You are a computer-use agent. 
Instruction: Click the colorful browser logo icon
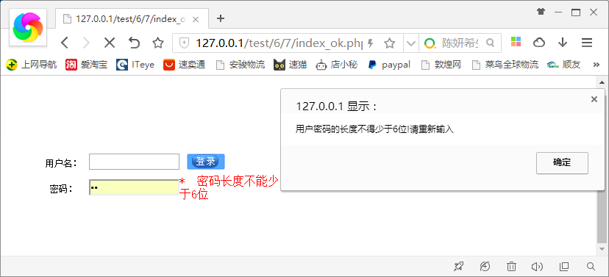(27, 26)
